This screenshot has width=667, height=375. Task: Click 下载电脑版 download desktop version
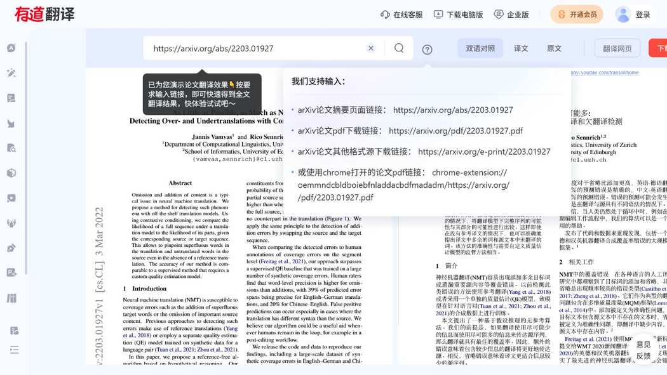[x=458, y=15]
